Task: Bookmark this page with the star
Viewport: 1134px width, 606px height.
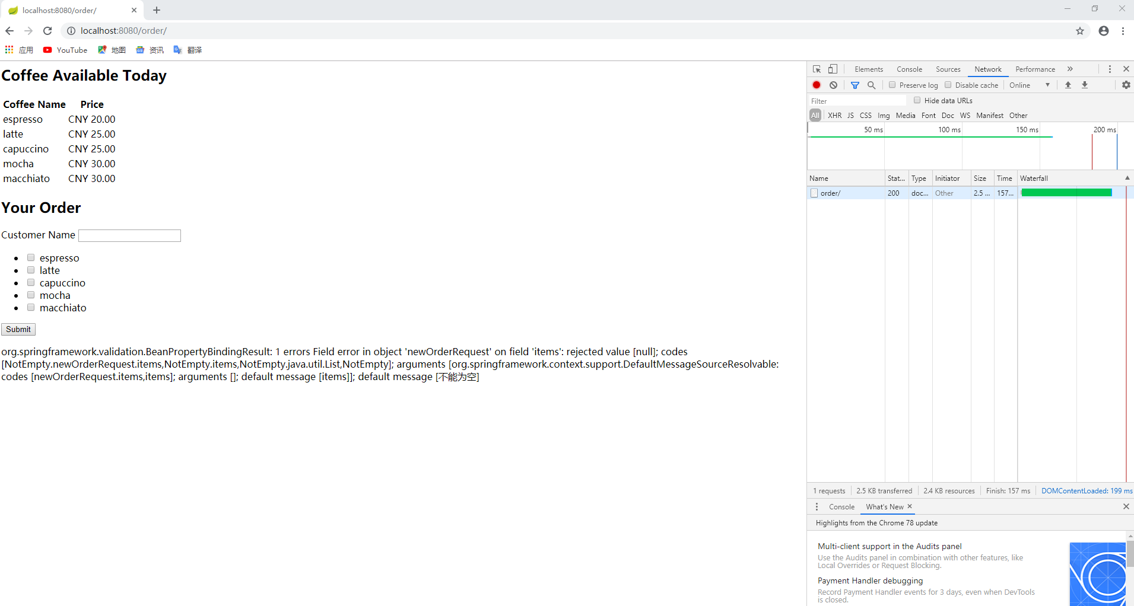Action: (x=1080, y=31)
